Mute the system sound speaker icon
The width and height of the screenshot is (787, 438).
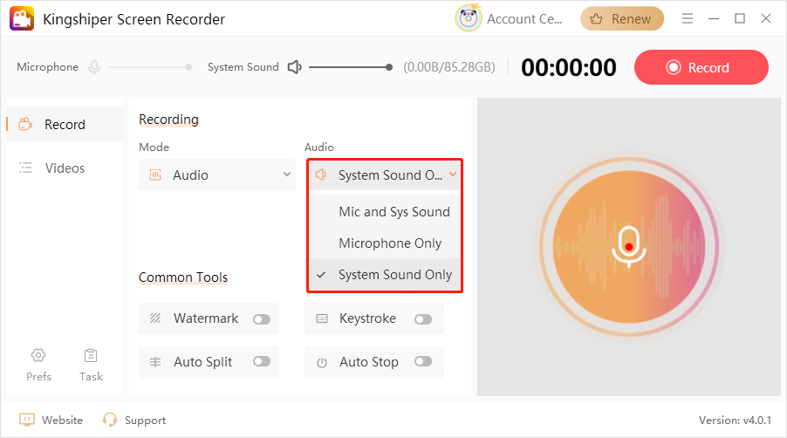(x=295, y=66)
